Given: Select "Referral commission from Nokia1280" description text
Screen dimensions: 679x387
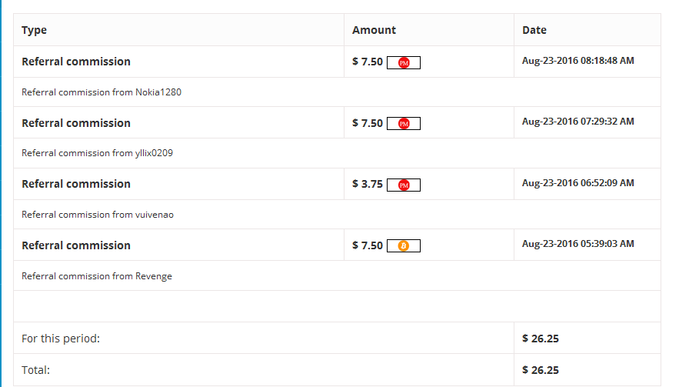Looking at the screenshot, I should pyautogui.click(x=102, y=92).
